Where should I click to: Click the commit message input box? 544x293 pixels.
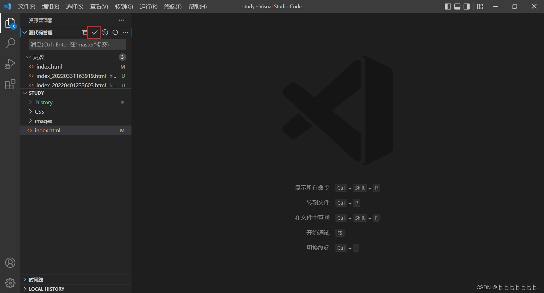tap(77, 44)
